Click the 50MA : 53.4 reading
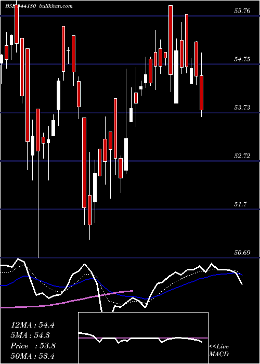Viewport: 260px width, 364px height. click(33, 356)
